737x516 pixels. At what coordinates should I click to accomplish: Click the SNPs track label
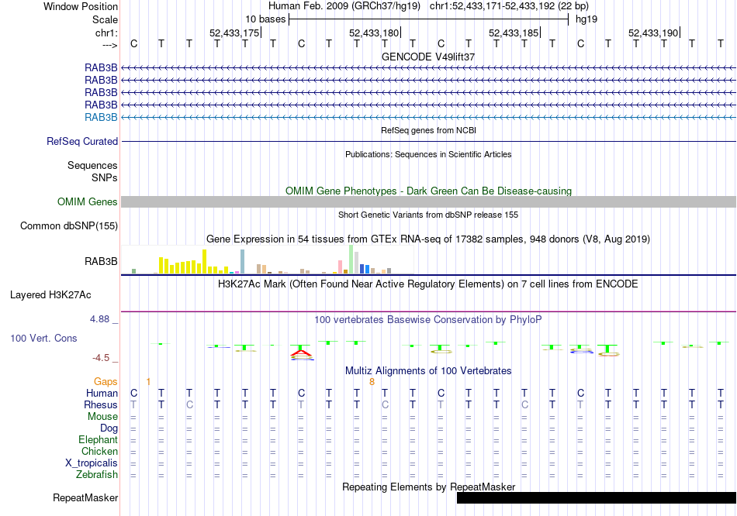pyautogui.click(x=105, y=177)
